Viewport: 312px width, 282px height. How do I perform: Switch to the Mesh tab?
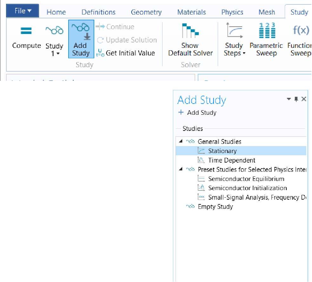(x=267, y=12)
